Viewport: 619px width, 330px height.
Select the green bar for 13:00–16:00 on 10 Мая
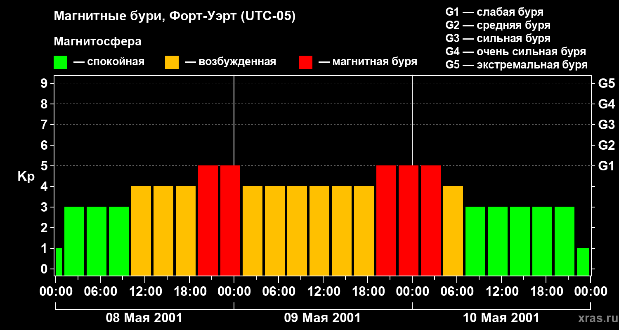pyautogui.click(x=520, y=241)
